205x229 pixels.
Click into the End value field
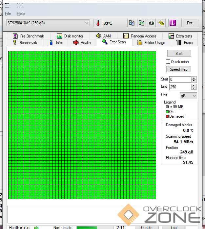tap(180, 87)
